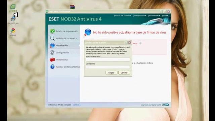Select the WinRAR archive desktop icon
The width and height of the screenshot is (215, 121).
72,7
